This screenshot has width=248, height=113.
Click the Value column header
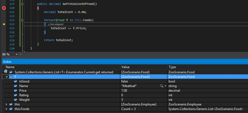[125, 67]
